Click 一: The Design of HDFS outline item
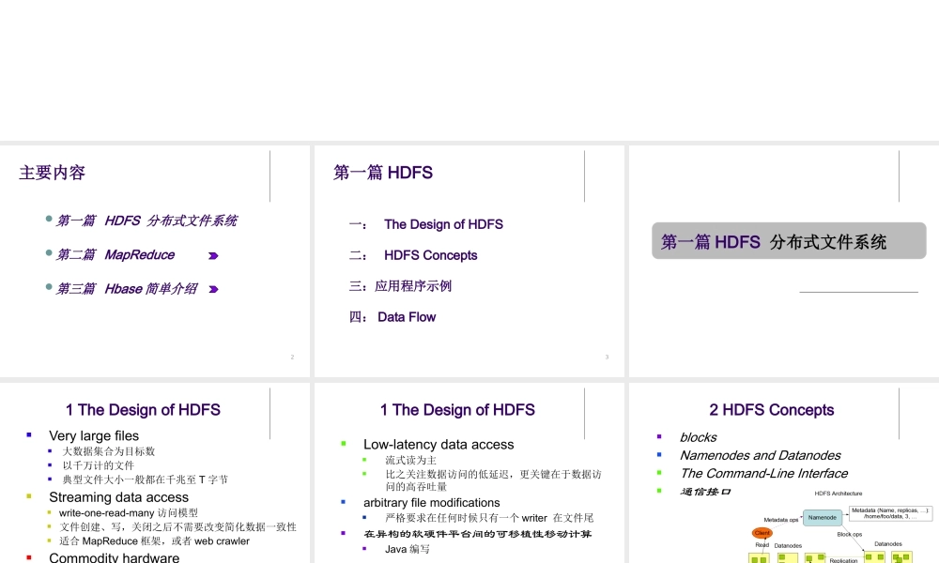This screenshot has width=939, height=563. [x=425, y=224]
